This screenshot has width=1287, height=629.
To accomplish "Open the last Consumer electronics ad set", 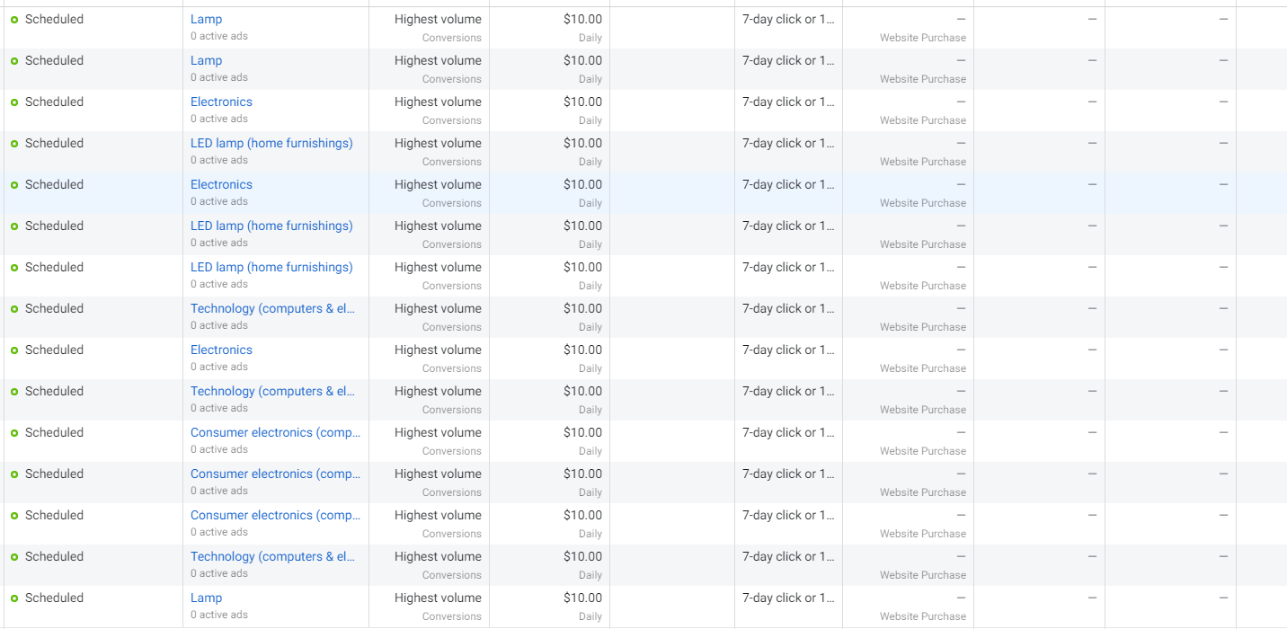I will pyautogui.click(x=275, y=515).
